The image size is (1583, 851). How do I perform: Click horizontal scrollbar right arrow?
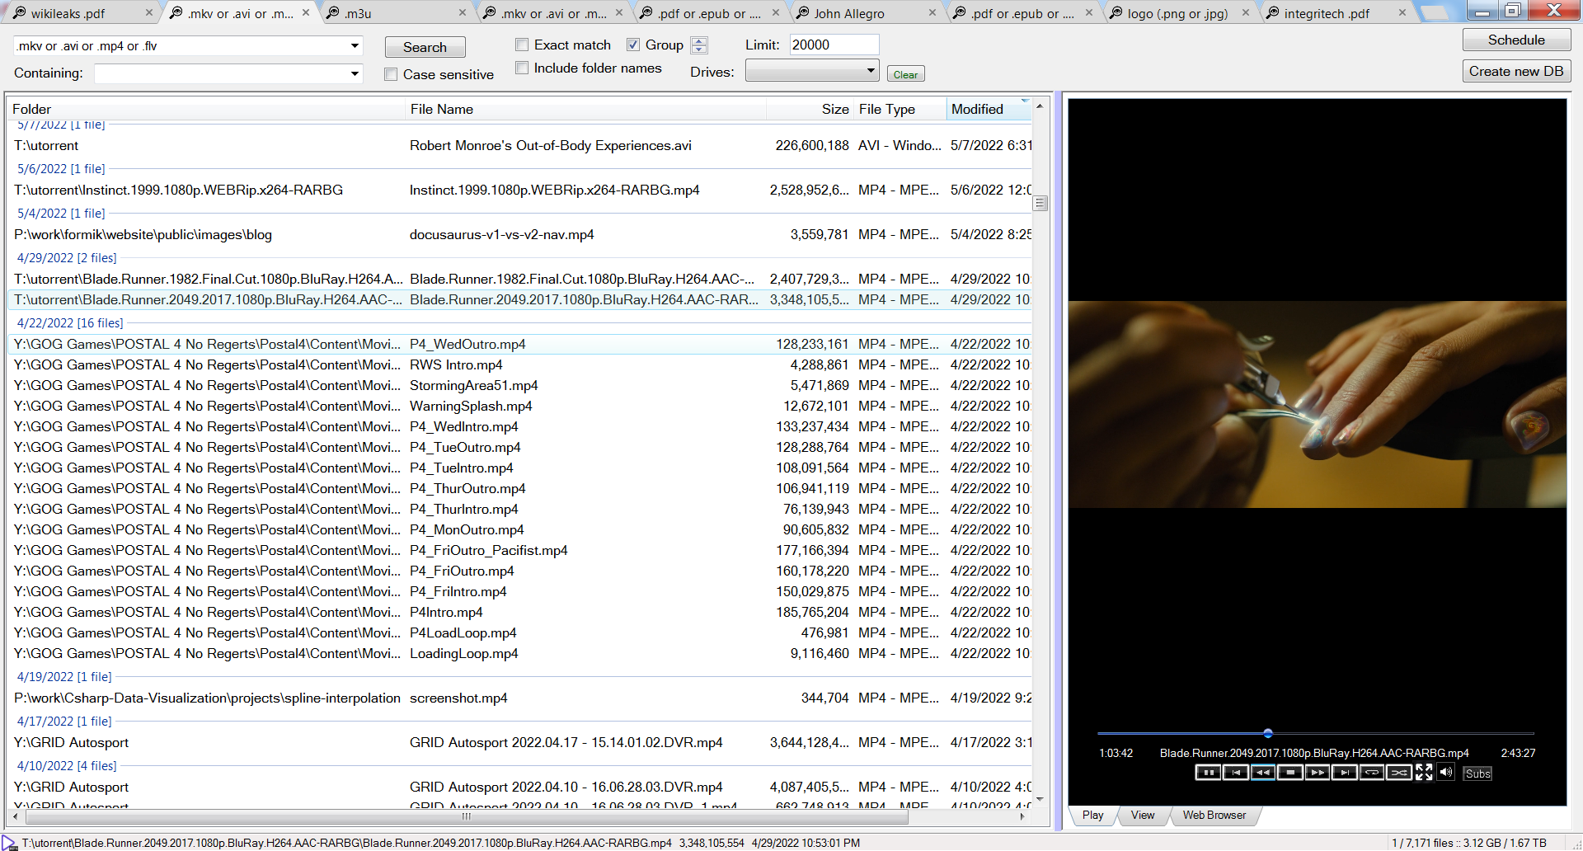1022,816
